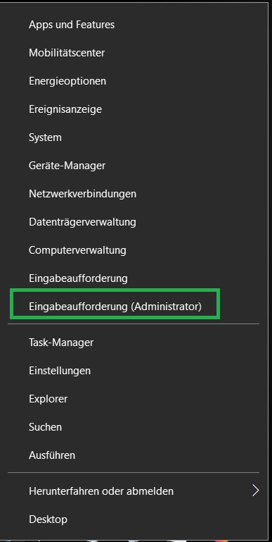The image size is (272, 542).
Task: Click the chevron next to Herunterfahren oder abmelden
Action: 255,491
